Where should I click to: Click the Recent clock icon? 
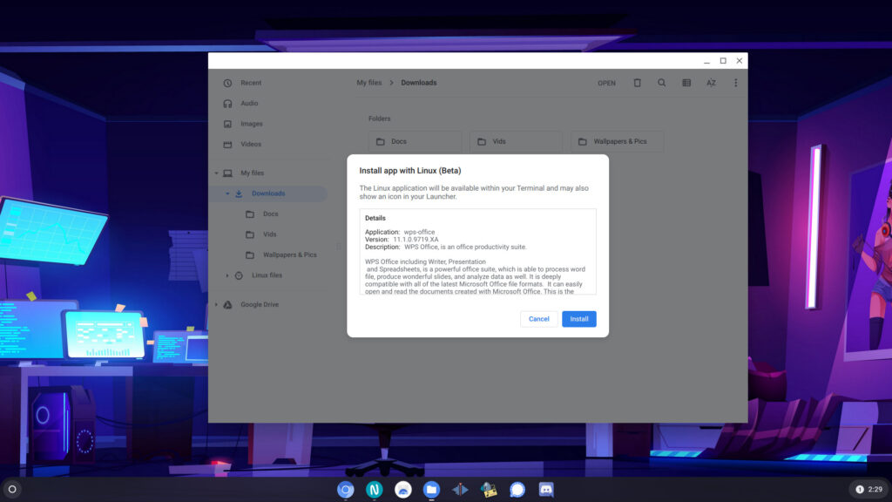pos(227,83)
